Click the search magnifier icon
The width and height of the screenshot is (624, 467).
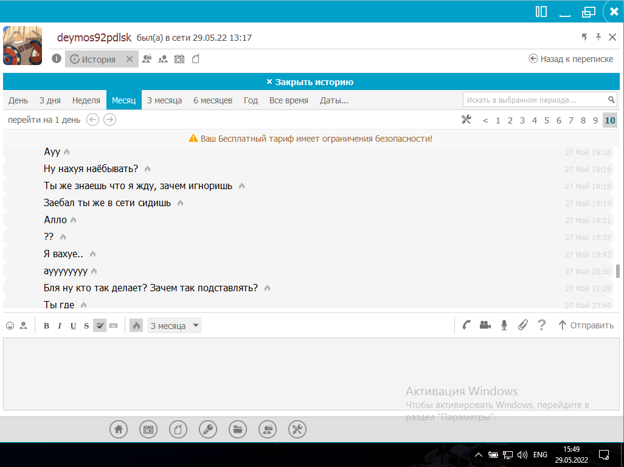pyautogui.click(x=612, y=100)
